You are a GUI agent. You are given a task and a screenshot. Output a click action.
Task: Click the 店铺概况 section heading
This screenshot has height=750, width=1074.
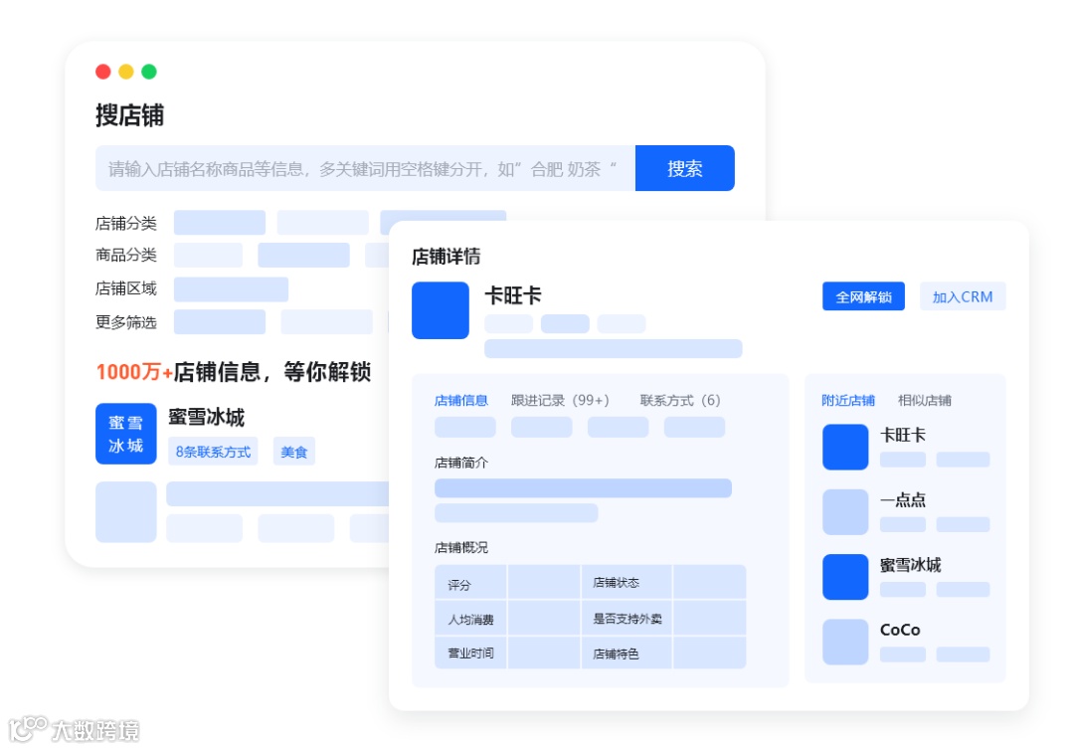click(x=461, y=548)
